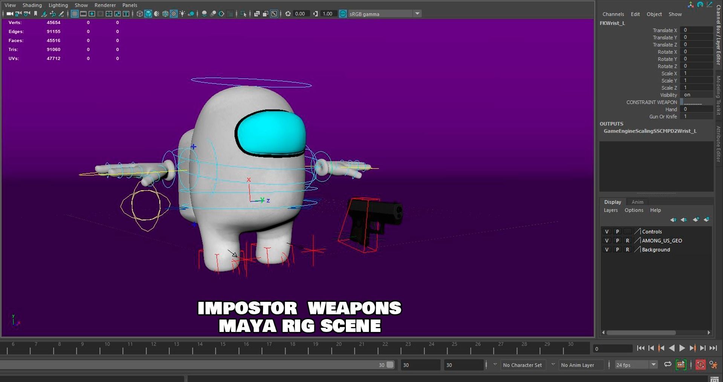Activate the Textured display icon
This screenshot has width=723, height=382.
pos(173,14)
